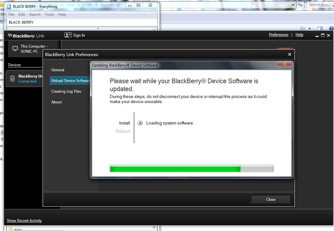334x231 pixels.
Task: Close the Updating BlackBerry Device Software dialog
Action: [x=284, y=64]
